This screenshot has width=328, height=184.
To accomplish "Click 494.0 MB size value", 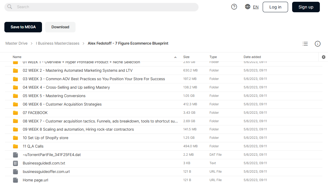I will coord(190,146).
